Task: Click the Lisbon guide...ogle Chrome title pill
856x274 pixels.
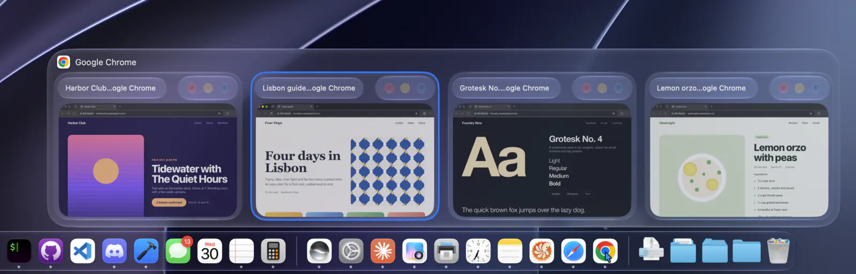Action: click(309, 88)
